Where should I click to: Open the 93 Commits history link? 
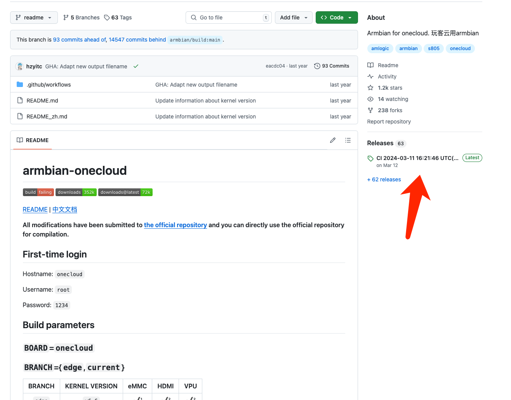click(332, 66)
